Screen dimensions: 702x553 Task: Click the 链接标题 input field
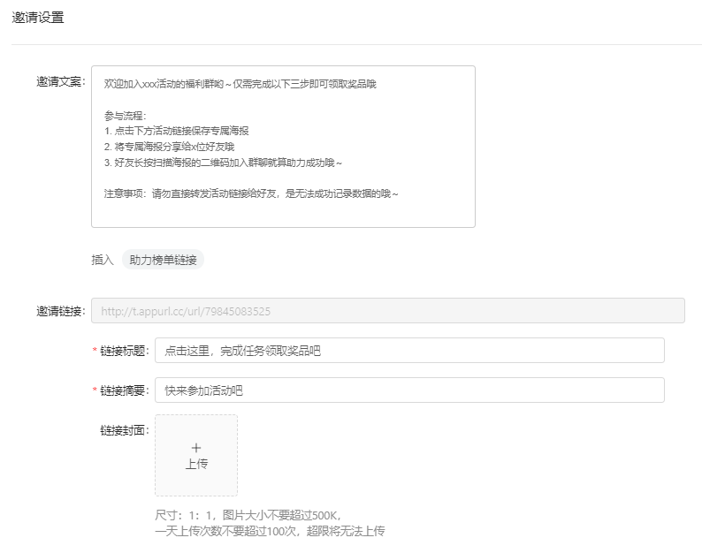tap(409, 351)
